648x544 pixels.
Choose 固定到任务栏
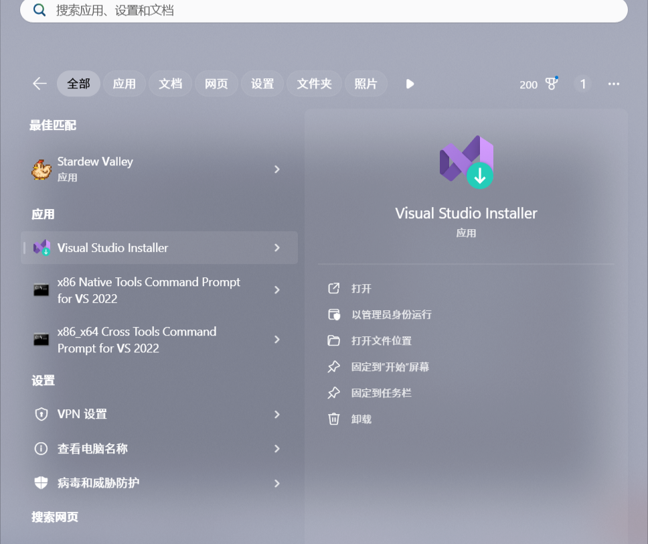(382, 393)
